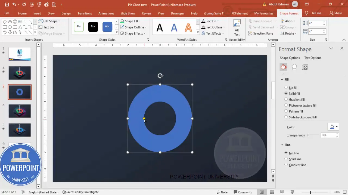The width and height of the screenshot is (348, 195).
Task: Open Comments from the status bar
Action: [243, 192]
